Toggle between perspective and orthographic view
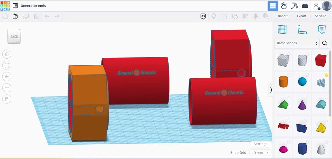Viewport: 332px width, 159px height. click(7, 99)
